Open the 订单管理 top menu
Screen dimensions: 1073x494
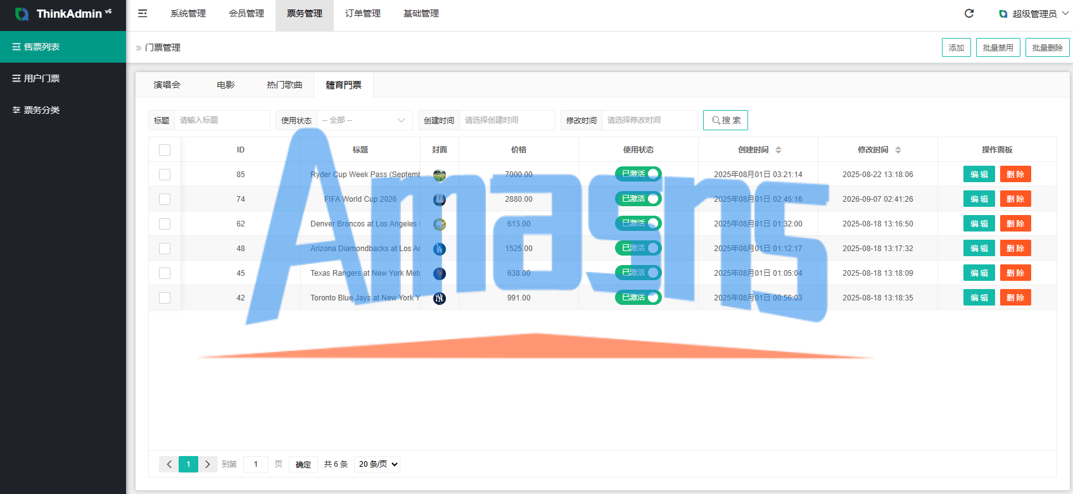click(363, 13)
